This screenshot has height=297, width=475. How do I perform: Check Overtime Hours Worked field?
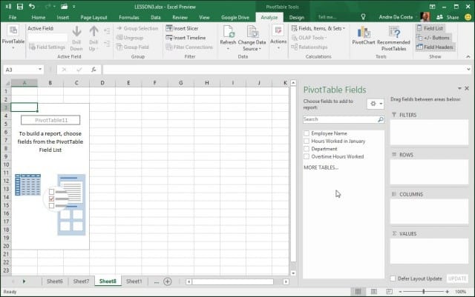(307, 157)
